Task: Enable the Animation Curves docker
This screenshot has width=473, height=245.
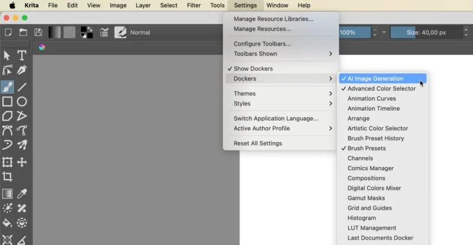Action: click(x=383, y=99)
